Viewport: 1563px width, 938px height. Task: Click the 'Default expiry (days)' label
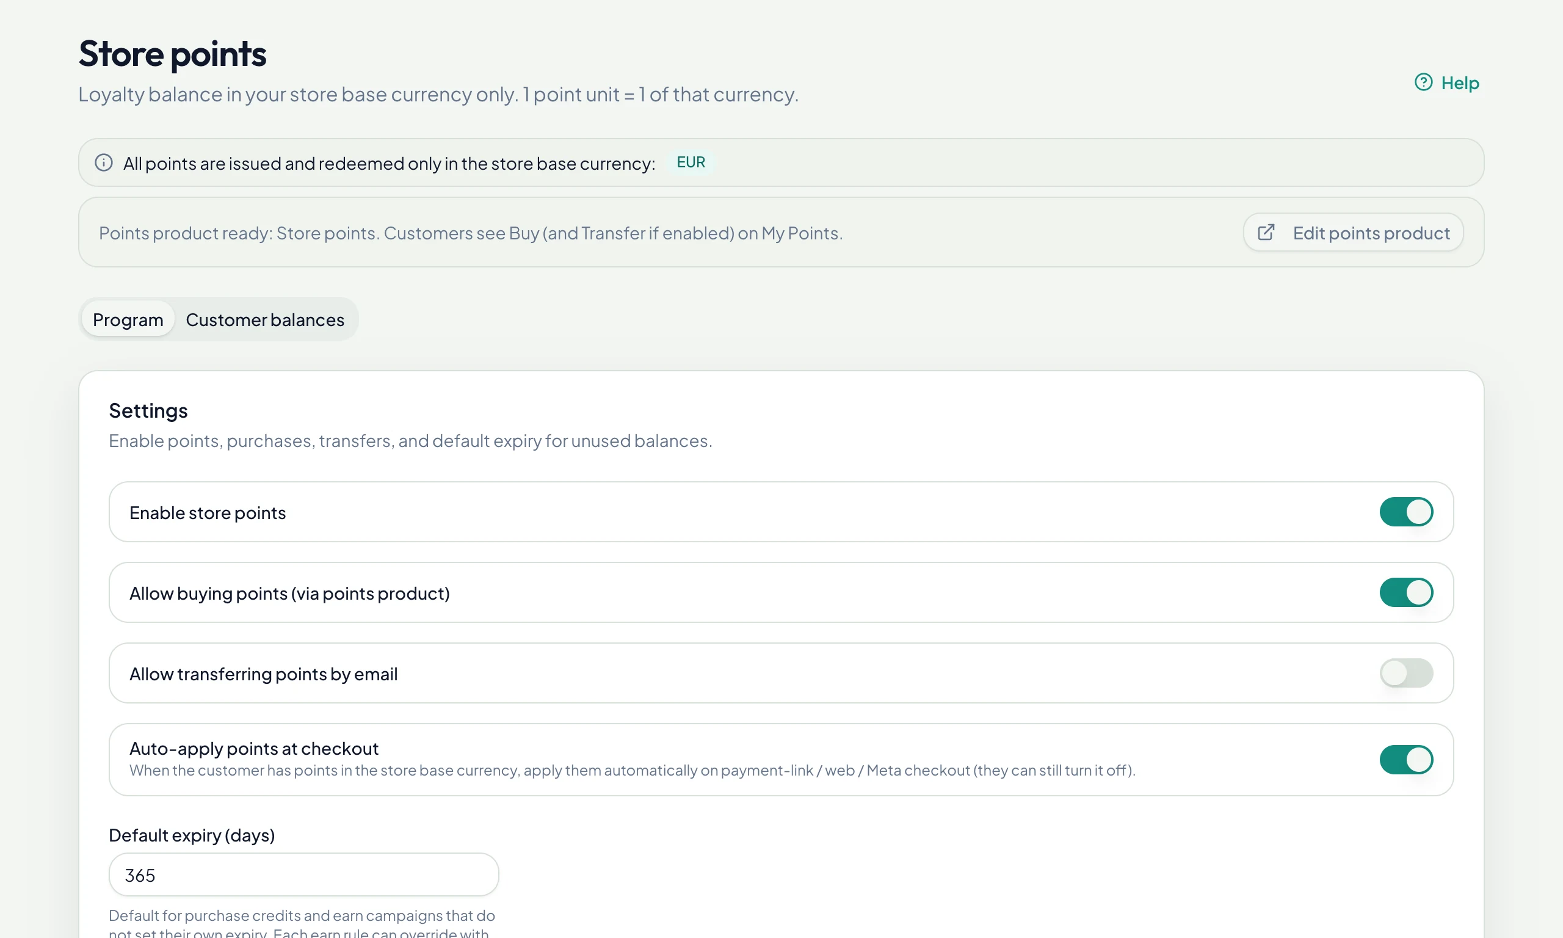tap(192, 835)
